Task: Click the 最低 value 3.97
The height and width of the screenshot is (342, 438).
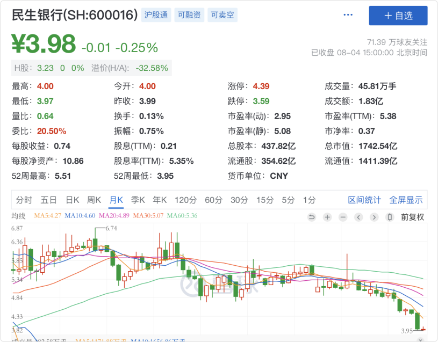Action: point(45,101)
